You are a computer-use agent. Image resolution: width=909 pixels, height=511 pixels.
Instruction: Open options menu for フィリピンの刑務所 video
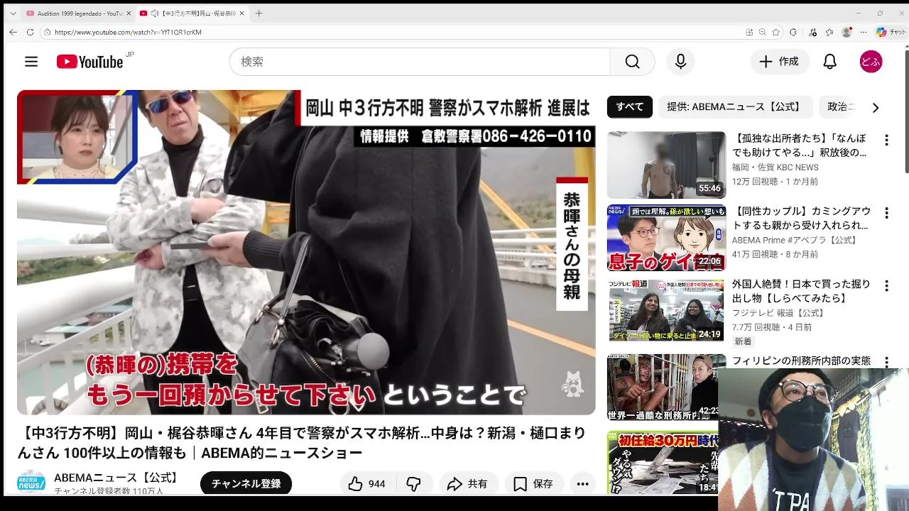(x=886, y=362)
